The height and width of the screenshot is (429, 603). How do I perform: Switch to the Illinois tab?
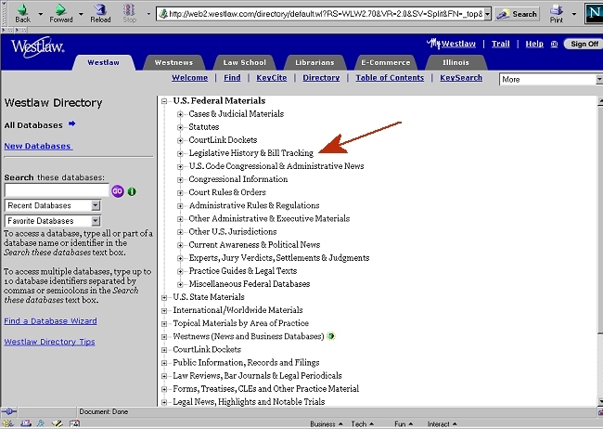click(x=455, y=62)
